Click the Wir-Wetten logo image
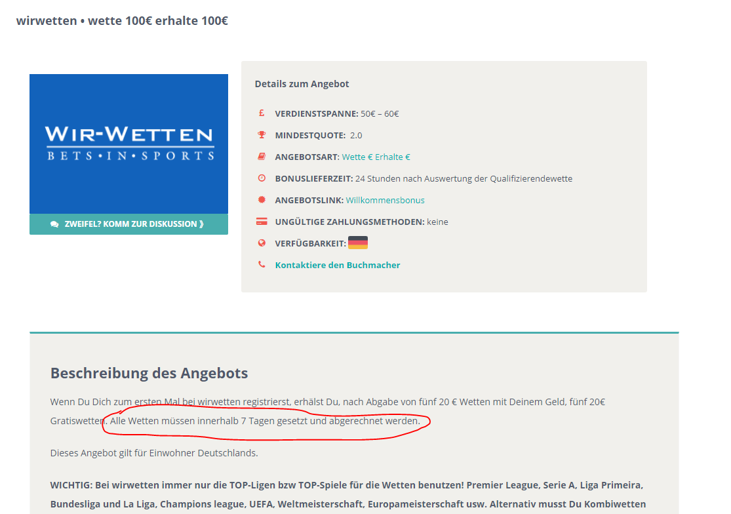This screenshot has height=514, width=731. point(128,144)
